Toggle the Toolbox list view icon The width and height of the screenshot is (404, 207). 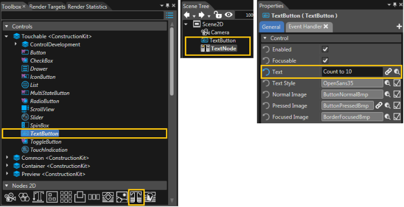(169, 16)
